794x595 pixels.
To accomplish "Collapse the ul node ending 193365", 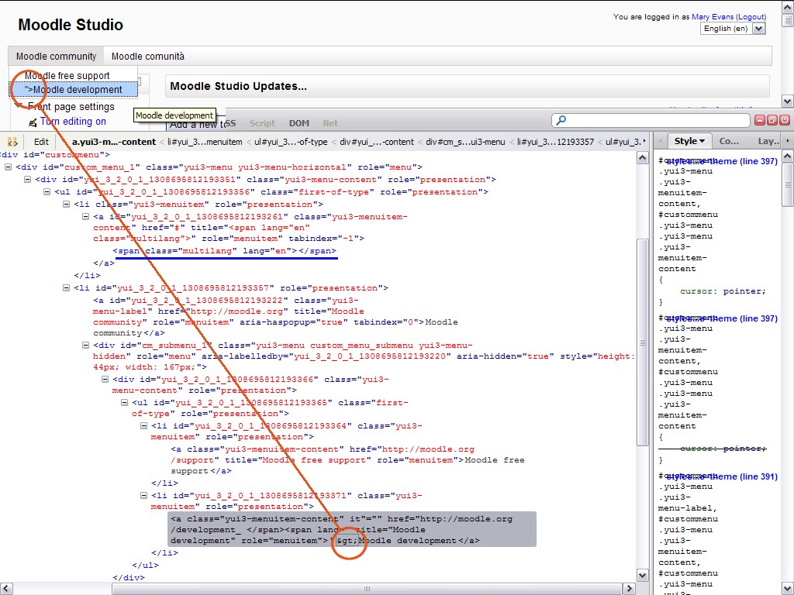I will pyautogui.click(x=124, y=403).
